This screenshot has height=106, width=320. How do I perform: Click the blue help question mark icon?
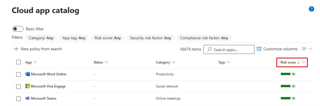click(x=311, y=9)
